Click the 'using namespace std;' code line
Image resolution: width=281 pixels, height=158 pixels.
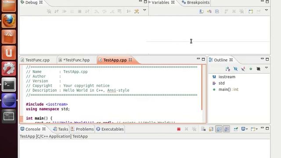(48, 109)
